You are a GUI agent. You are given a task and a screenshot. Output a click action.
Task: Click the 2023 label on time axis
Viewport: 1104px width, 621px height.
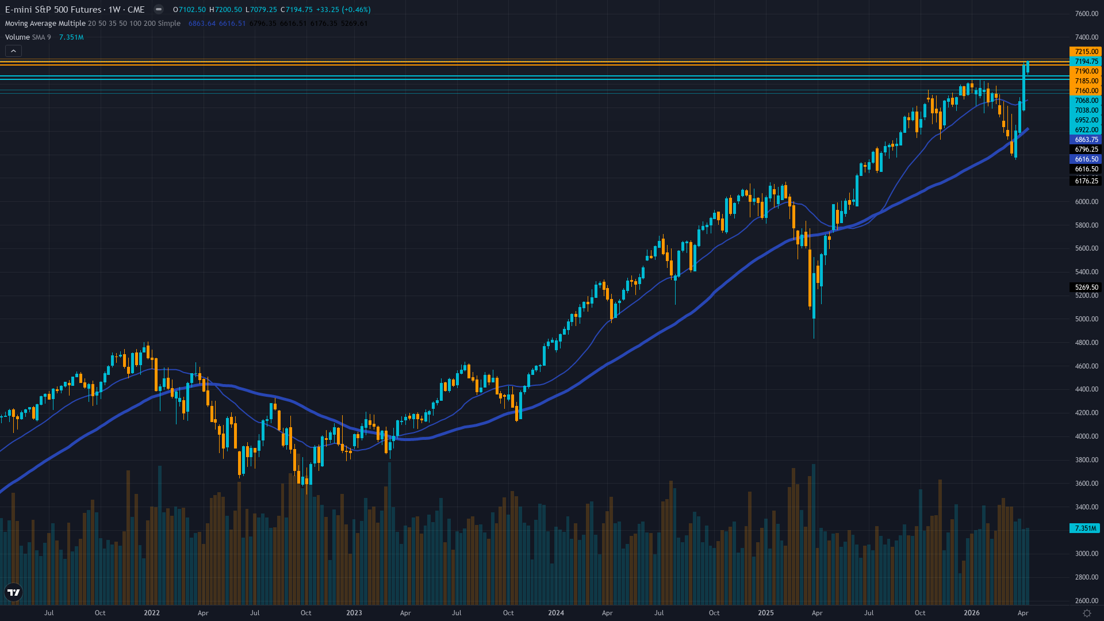coord(354,613)
